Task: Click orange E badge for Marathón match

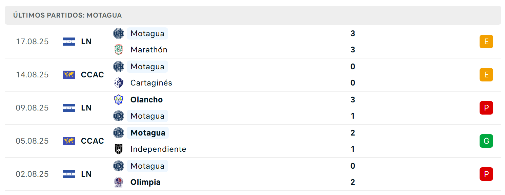Action: click(486, 42)
